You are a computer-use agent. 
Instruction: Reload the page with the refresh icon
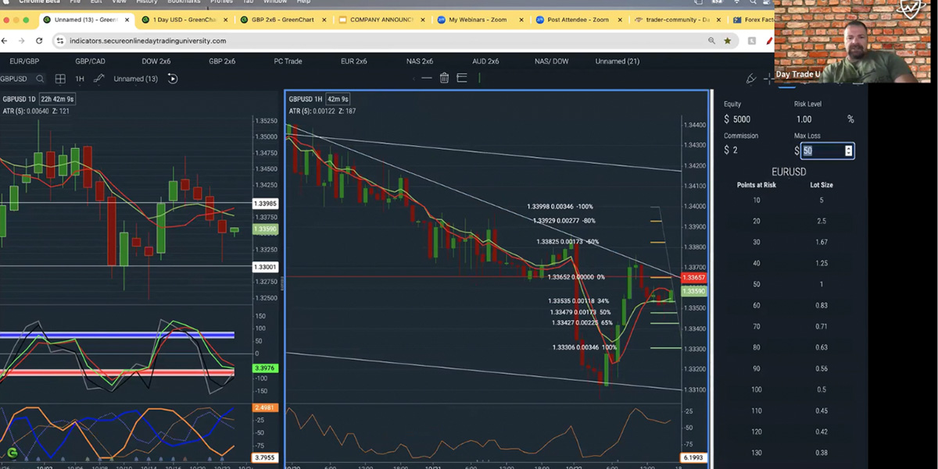click(x=38, y=41)
